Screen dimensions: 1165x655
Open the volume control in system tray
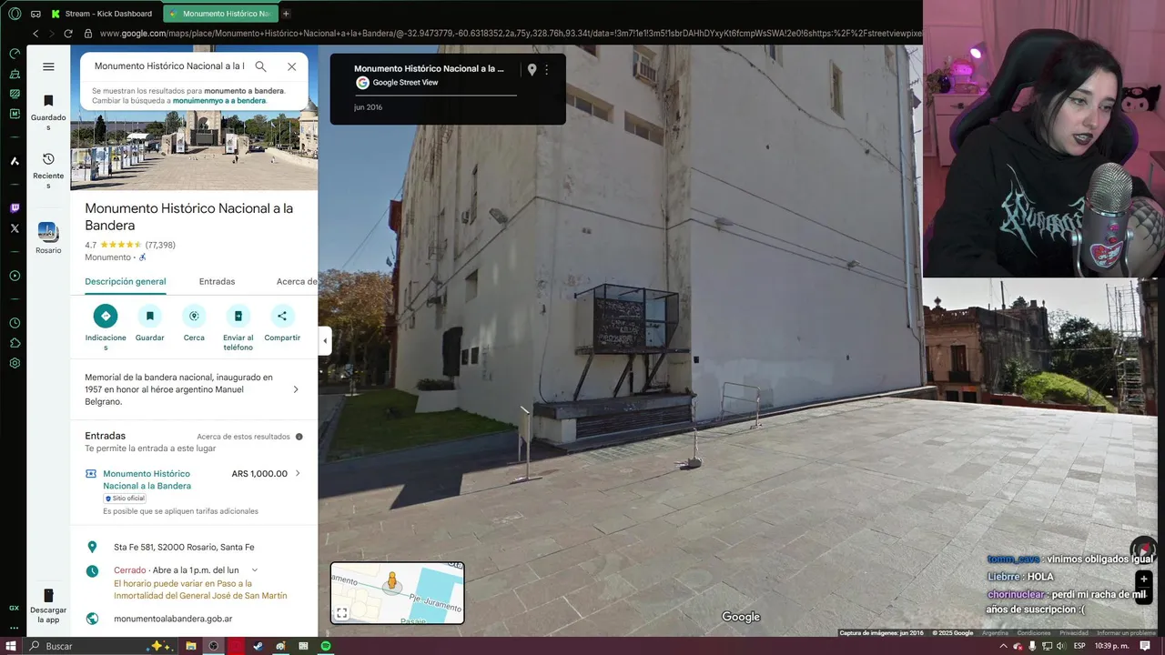pyautogui.click(x=1060, y=646)
